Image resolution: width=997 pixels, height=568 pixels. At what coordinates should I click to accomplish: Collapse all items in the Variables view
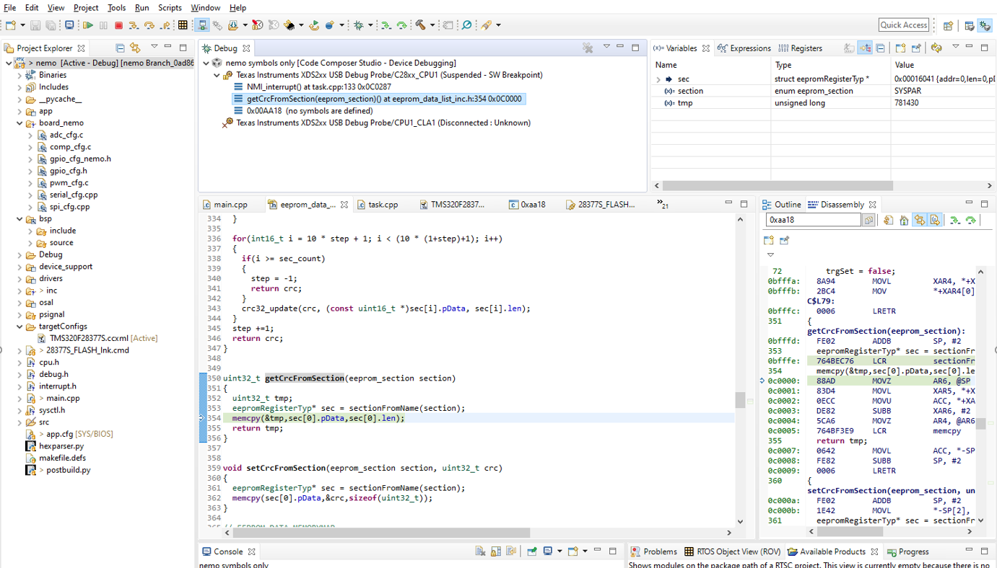point(880,48)
